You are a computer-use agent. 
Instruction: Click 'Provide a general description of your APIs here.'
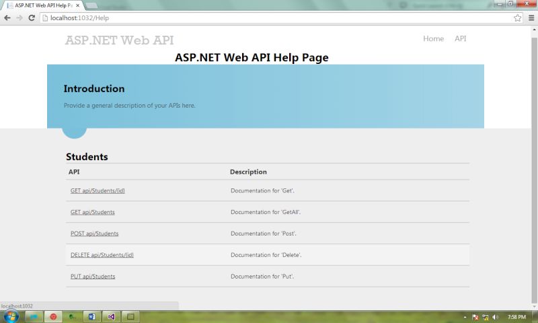click(x=129, y=106)
